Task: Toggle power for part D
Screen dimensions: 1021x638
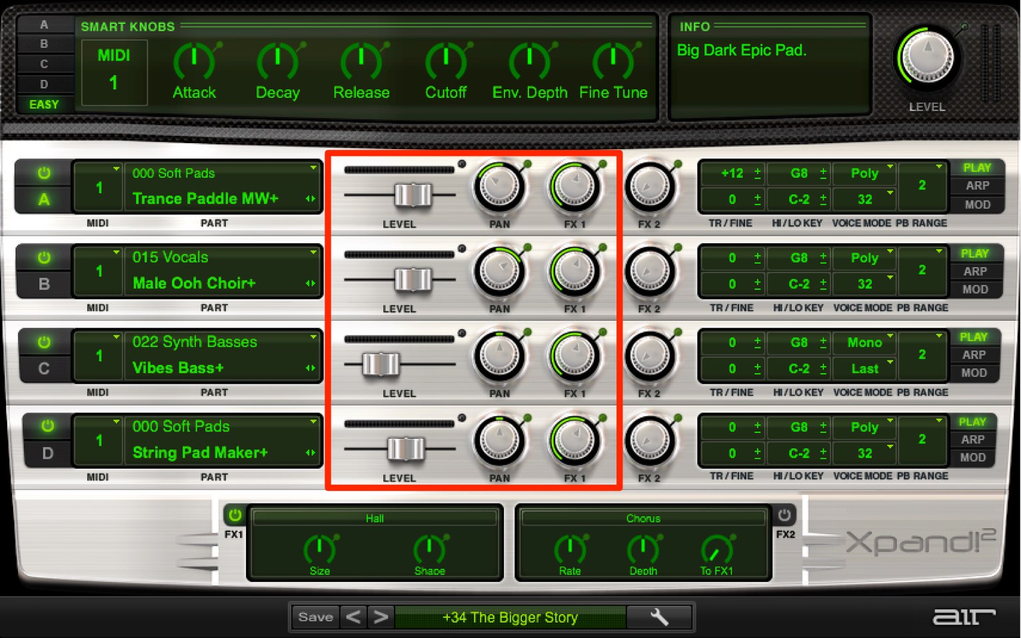Action: [47, 426]
